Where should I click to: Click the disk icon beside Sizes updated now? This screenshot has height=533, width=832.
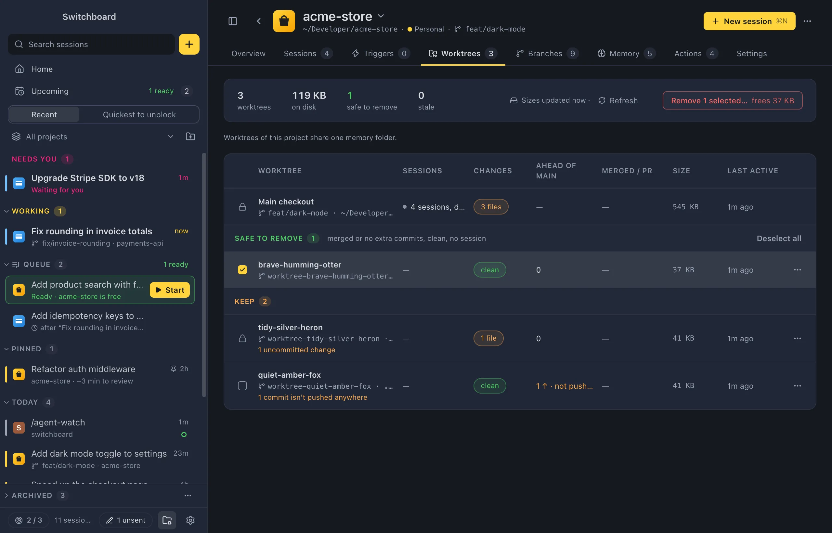tap(513, 100)
